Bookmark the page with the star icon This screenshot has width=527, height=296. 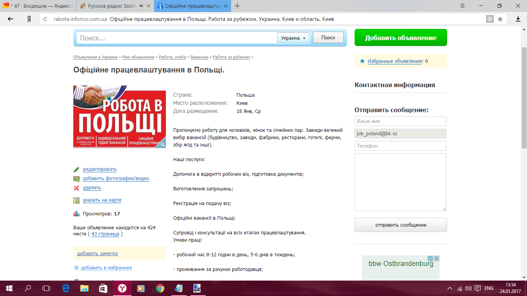tap(500, 19)
